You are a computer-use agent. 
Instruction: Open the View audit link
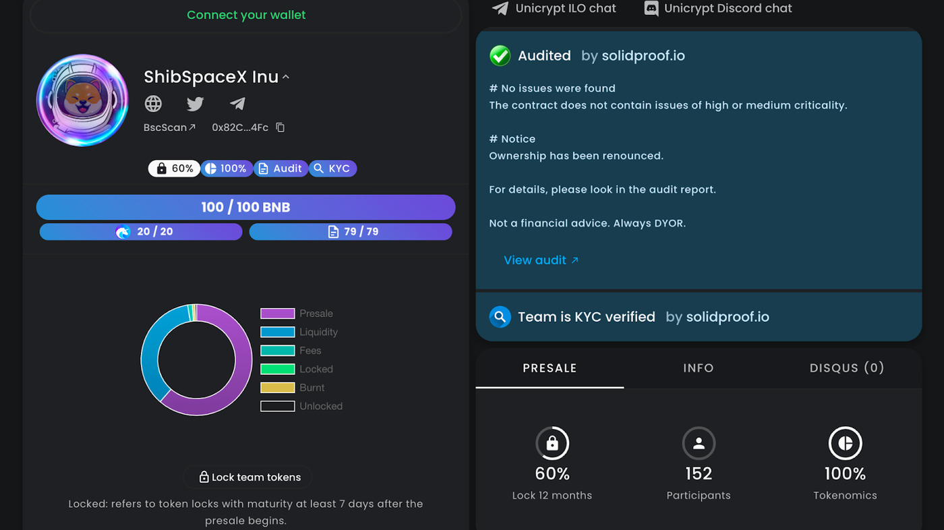[541, 260]
